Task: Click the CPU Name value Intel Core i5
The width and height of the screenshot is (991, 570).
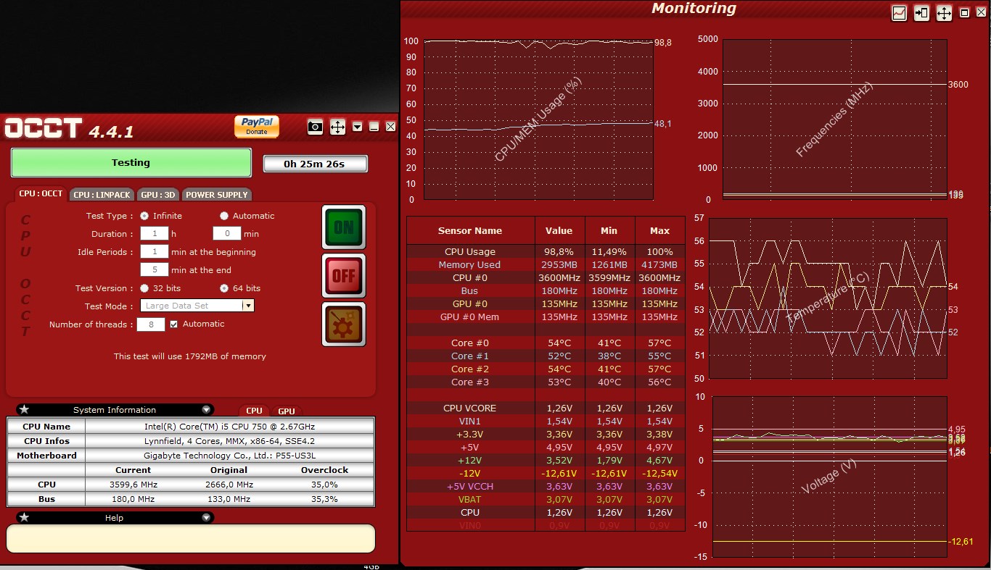Action: point(230,427)
